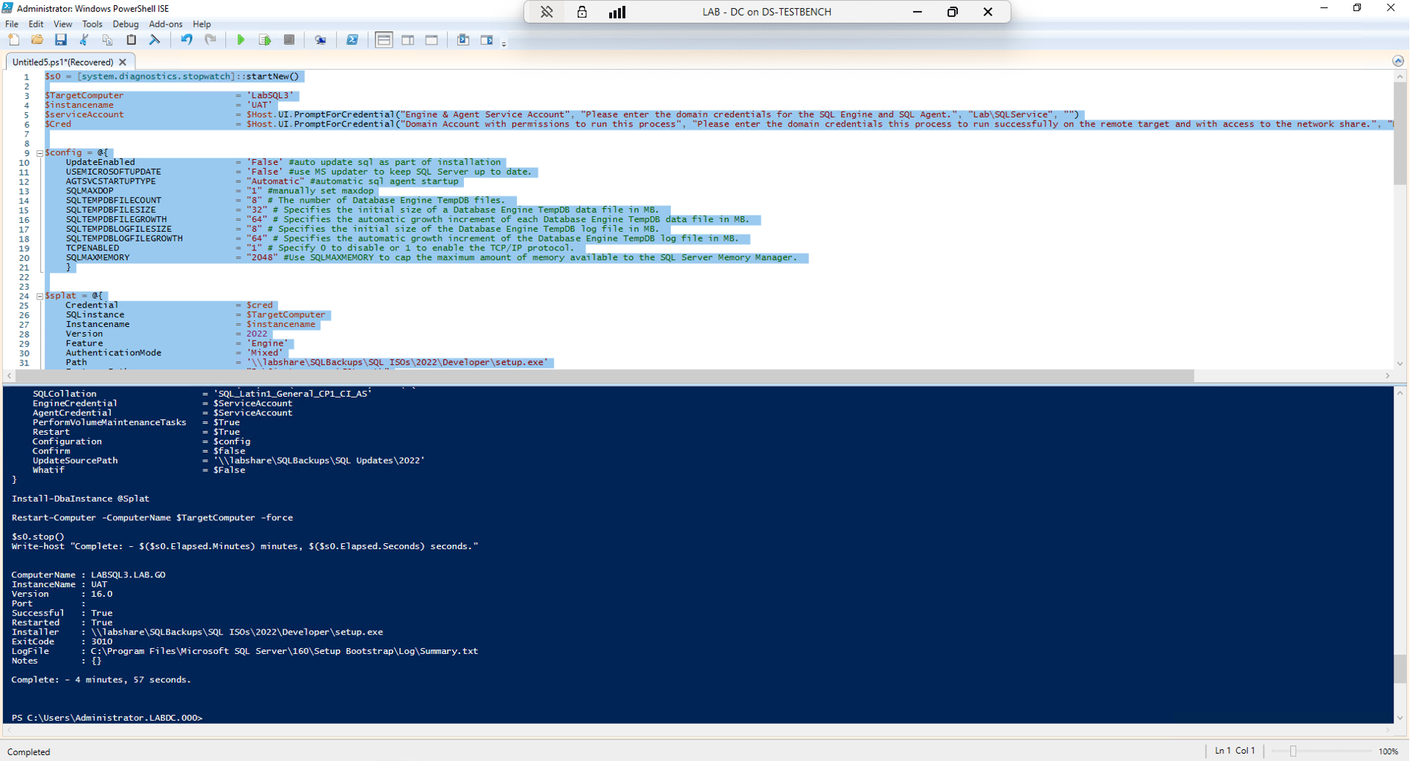Check connection signal strength bars icon
This screenshot has height=761, width=1410.
pyautogui.click(x=617, y=12)
